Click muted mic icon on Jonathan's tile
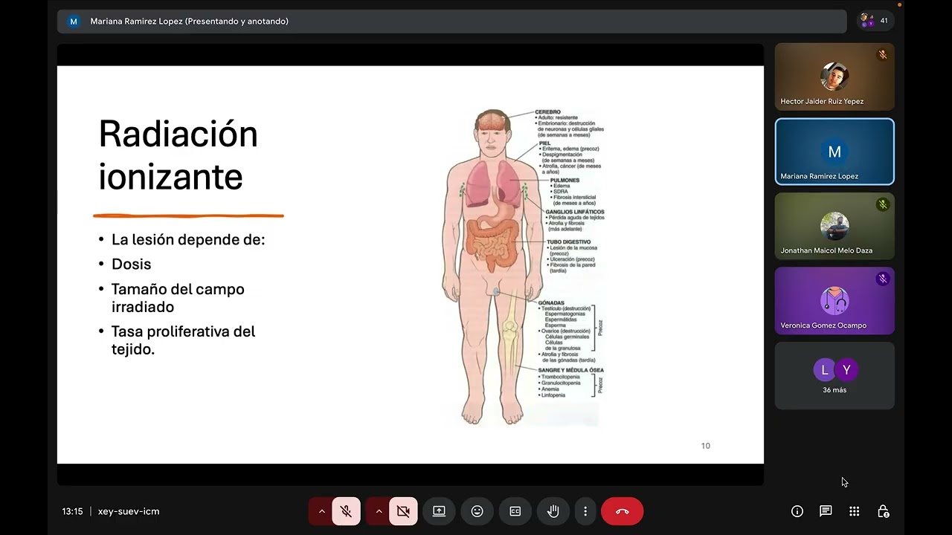 pyautogui.click(x=883, y=204)
